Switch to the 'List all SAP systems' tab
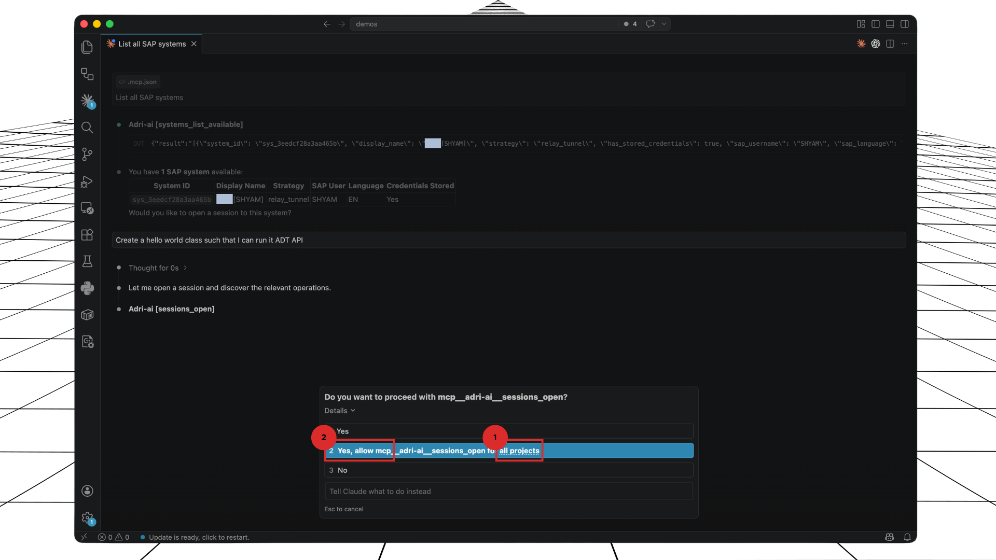 click(151, 44)
